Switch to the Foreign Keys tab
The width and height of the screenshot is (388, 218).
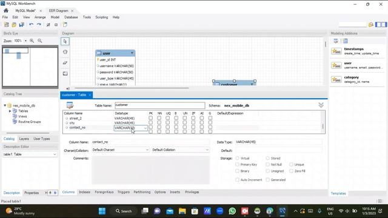pyautogui.click(x=104, y=192)
